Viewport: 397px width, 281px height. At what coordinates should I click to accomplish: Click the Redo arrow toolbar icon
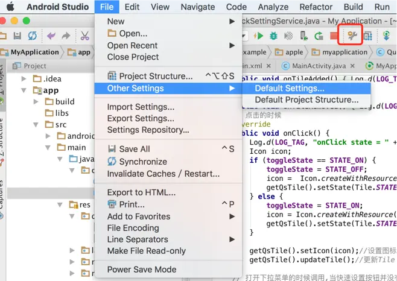pyautogui.click(x=66, y=36)
